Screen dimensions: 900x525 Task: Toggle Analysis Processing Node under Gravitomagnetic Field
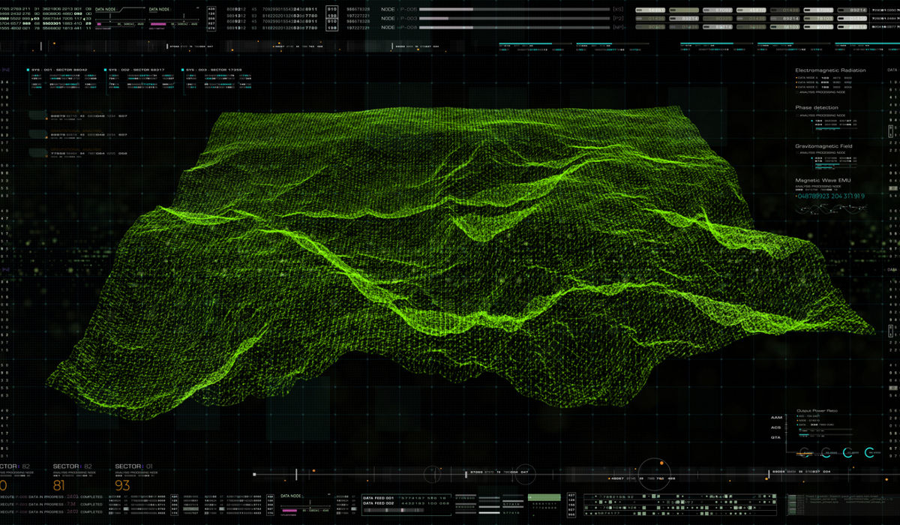[x=797, y=153]
